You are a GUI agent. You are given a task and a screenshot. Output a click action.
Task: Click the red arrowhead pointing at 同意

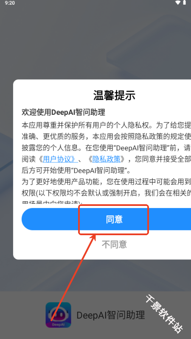pos(93,236)
